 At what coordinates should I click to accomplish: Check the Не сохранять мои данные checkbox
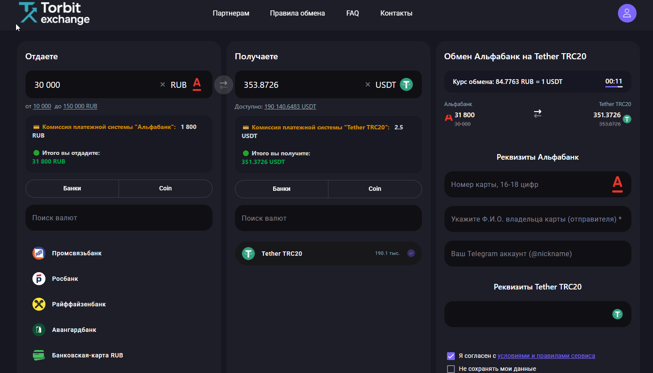[x=451, y=369]
